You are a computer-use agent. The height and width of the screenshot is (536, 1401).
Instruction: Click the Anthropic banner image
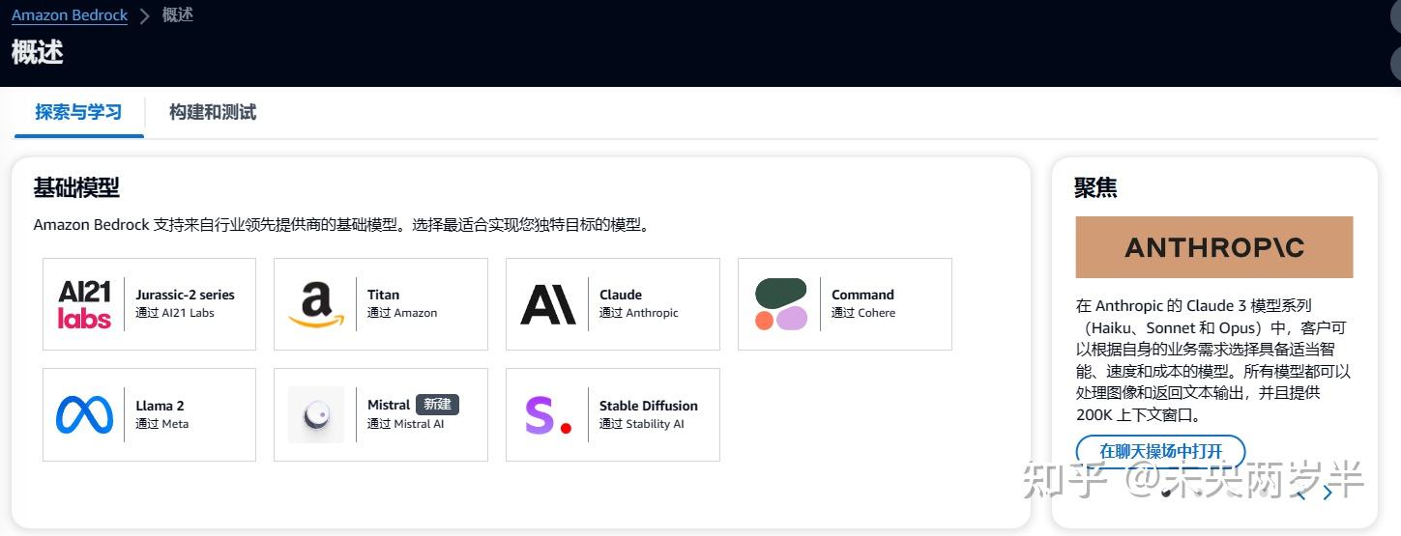pyautogui.click(x=1213, y=247)
